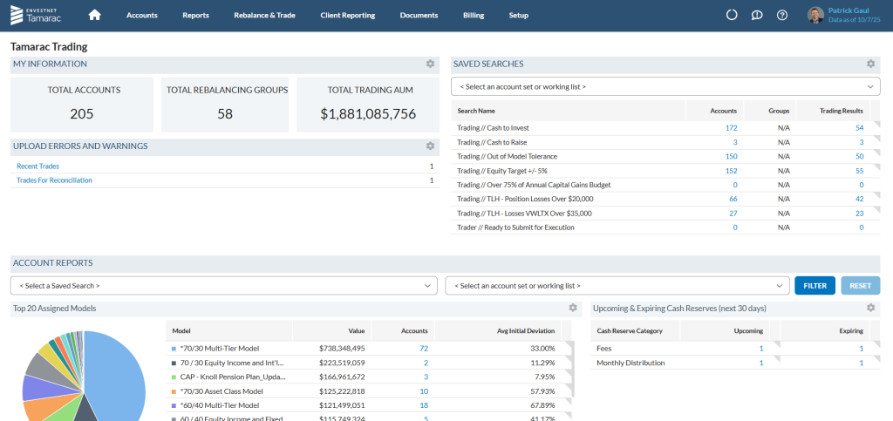Open 150 accounts for Out of Model Tolerance
Screen dimensions: 893x421
(732, 156)
